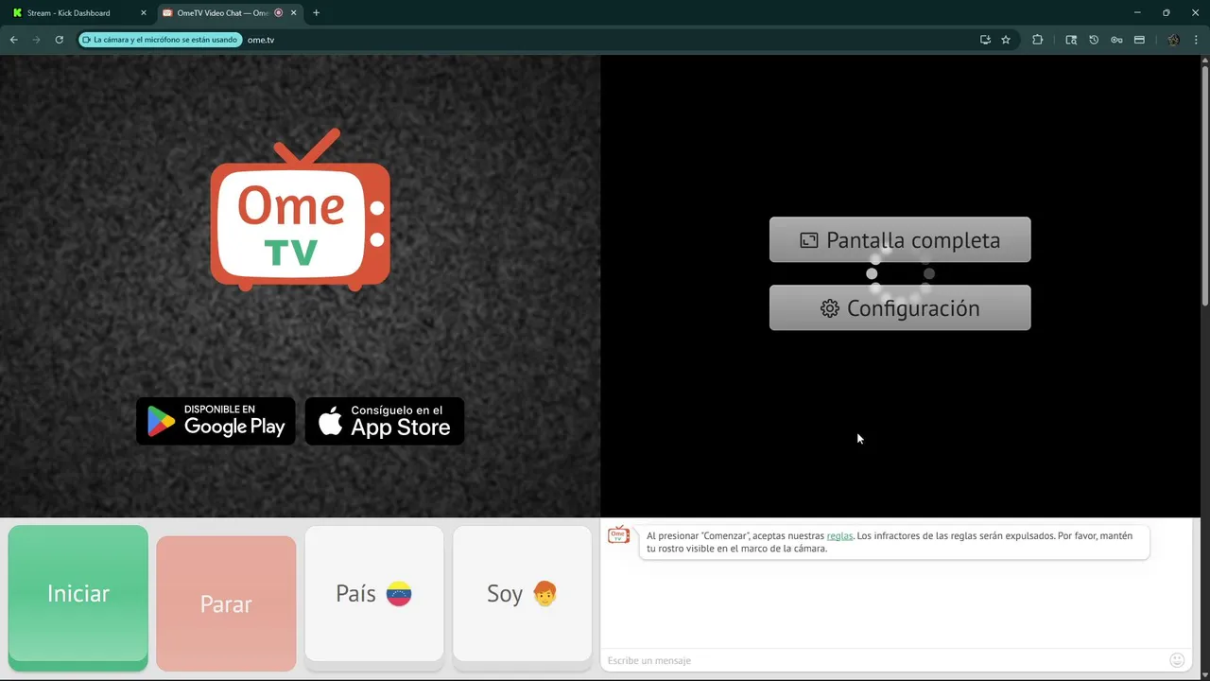Open the Extensions puzzle icon

[1037, 40]
